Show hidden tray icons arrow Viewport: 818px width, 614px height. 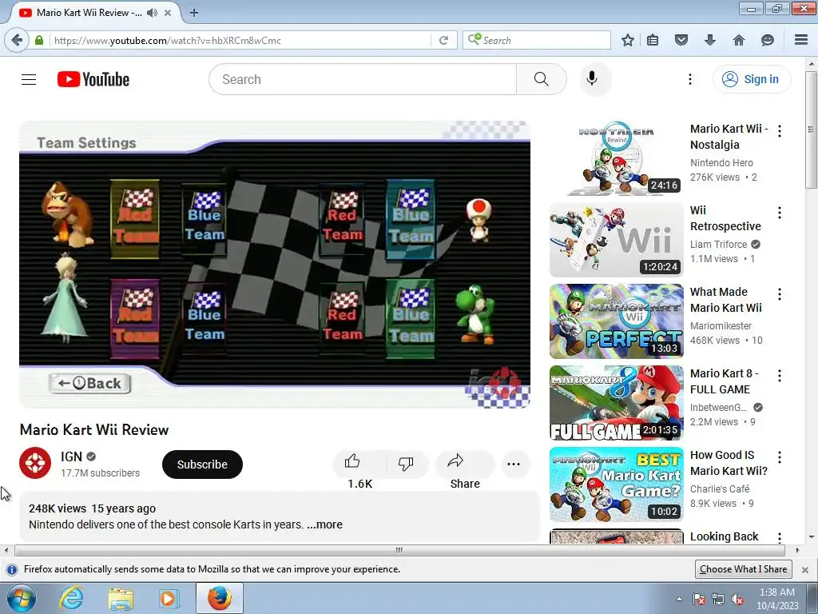[x=679, y=599]
